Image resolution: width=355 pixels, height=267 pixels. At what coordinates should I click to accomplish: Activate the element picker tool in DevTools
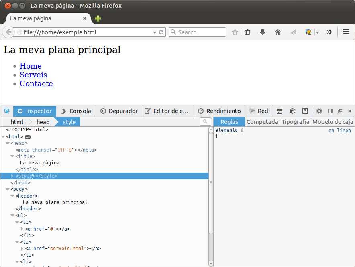click(x=7, y=111)
